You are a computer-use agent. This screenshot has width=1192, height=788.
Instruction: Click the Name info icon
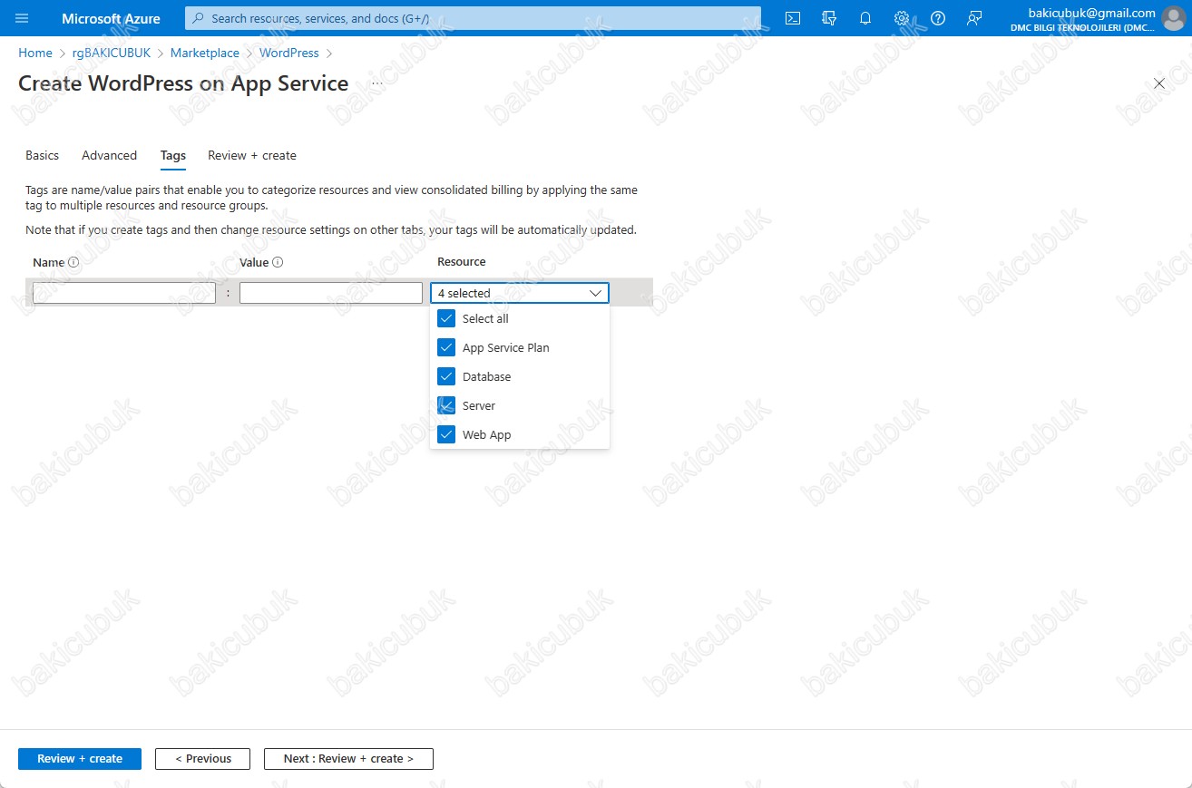point(73,262)
